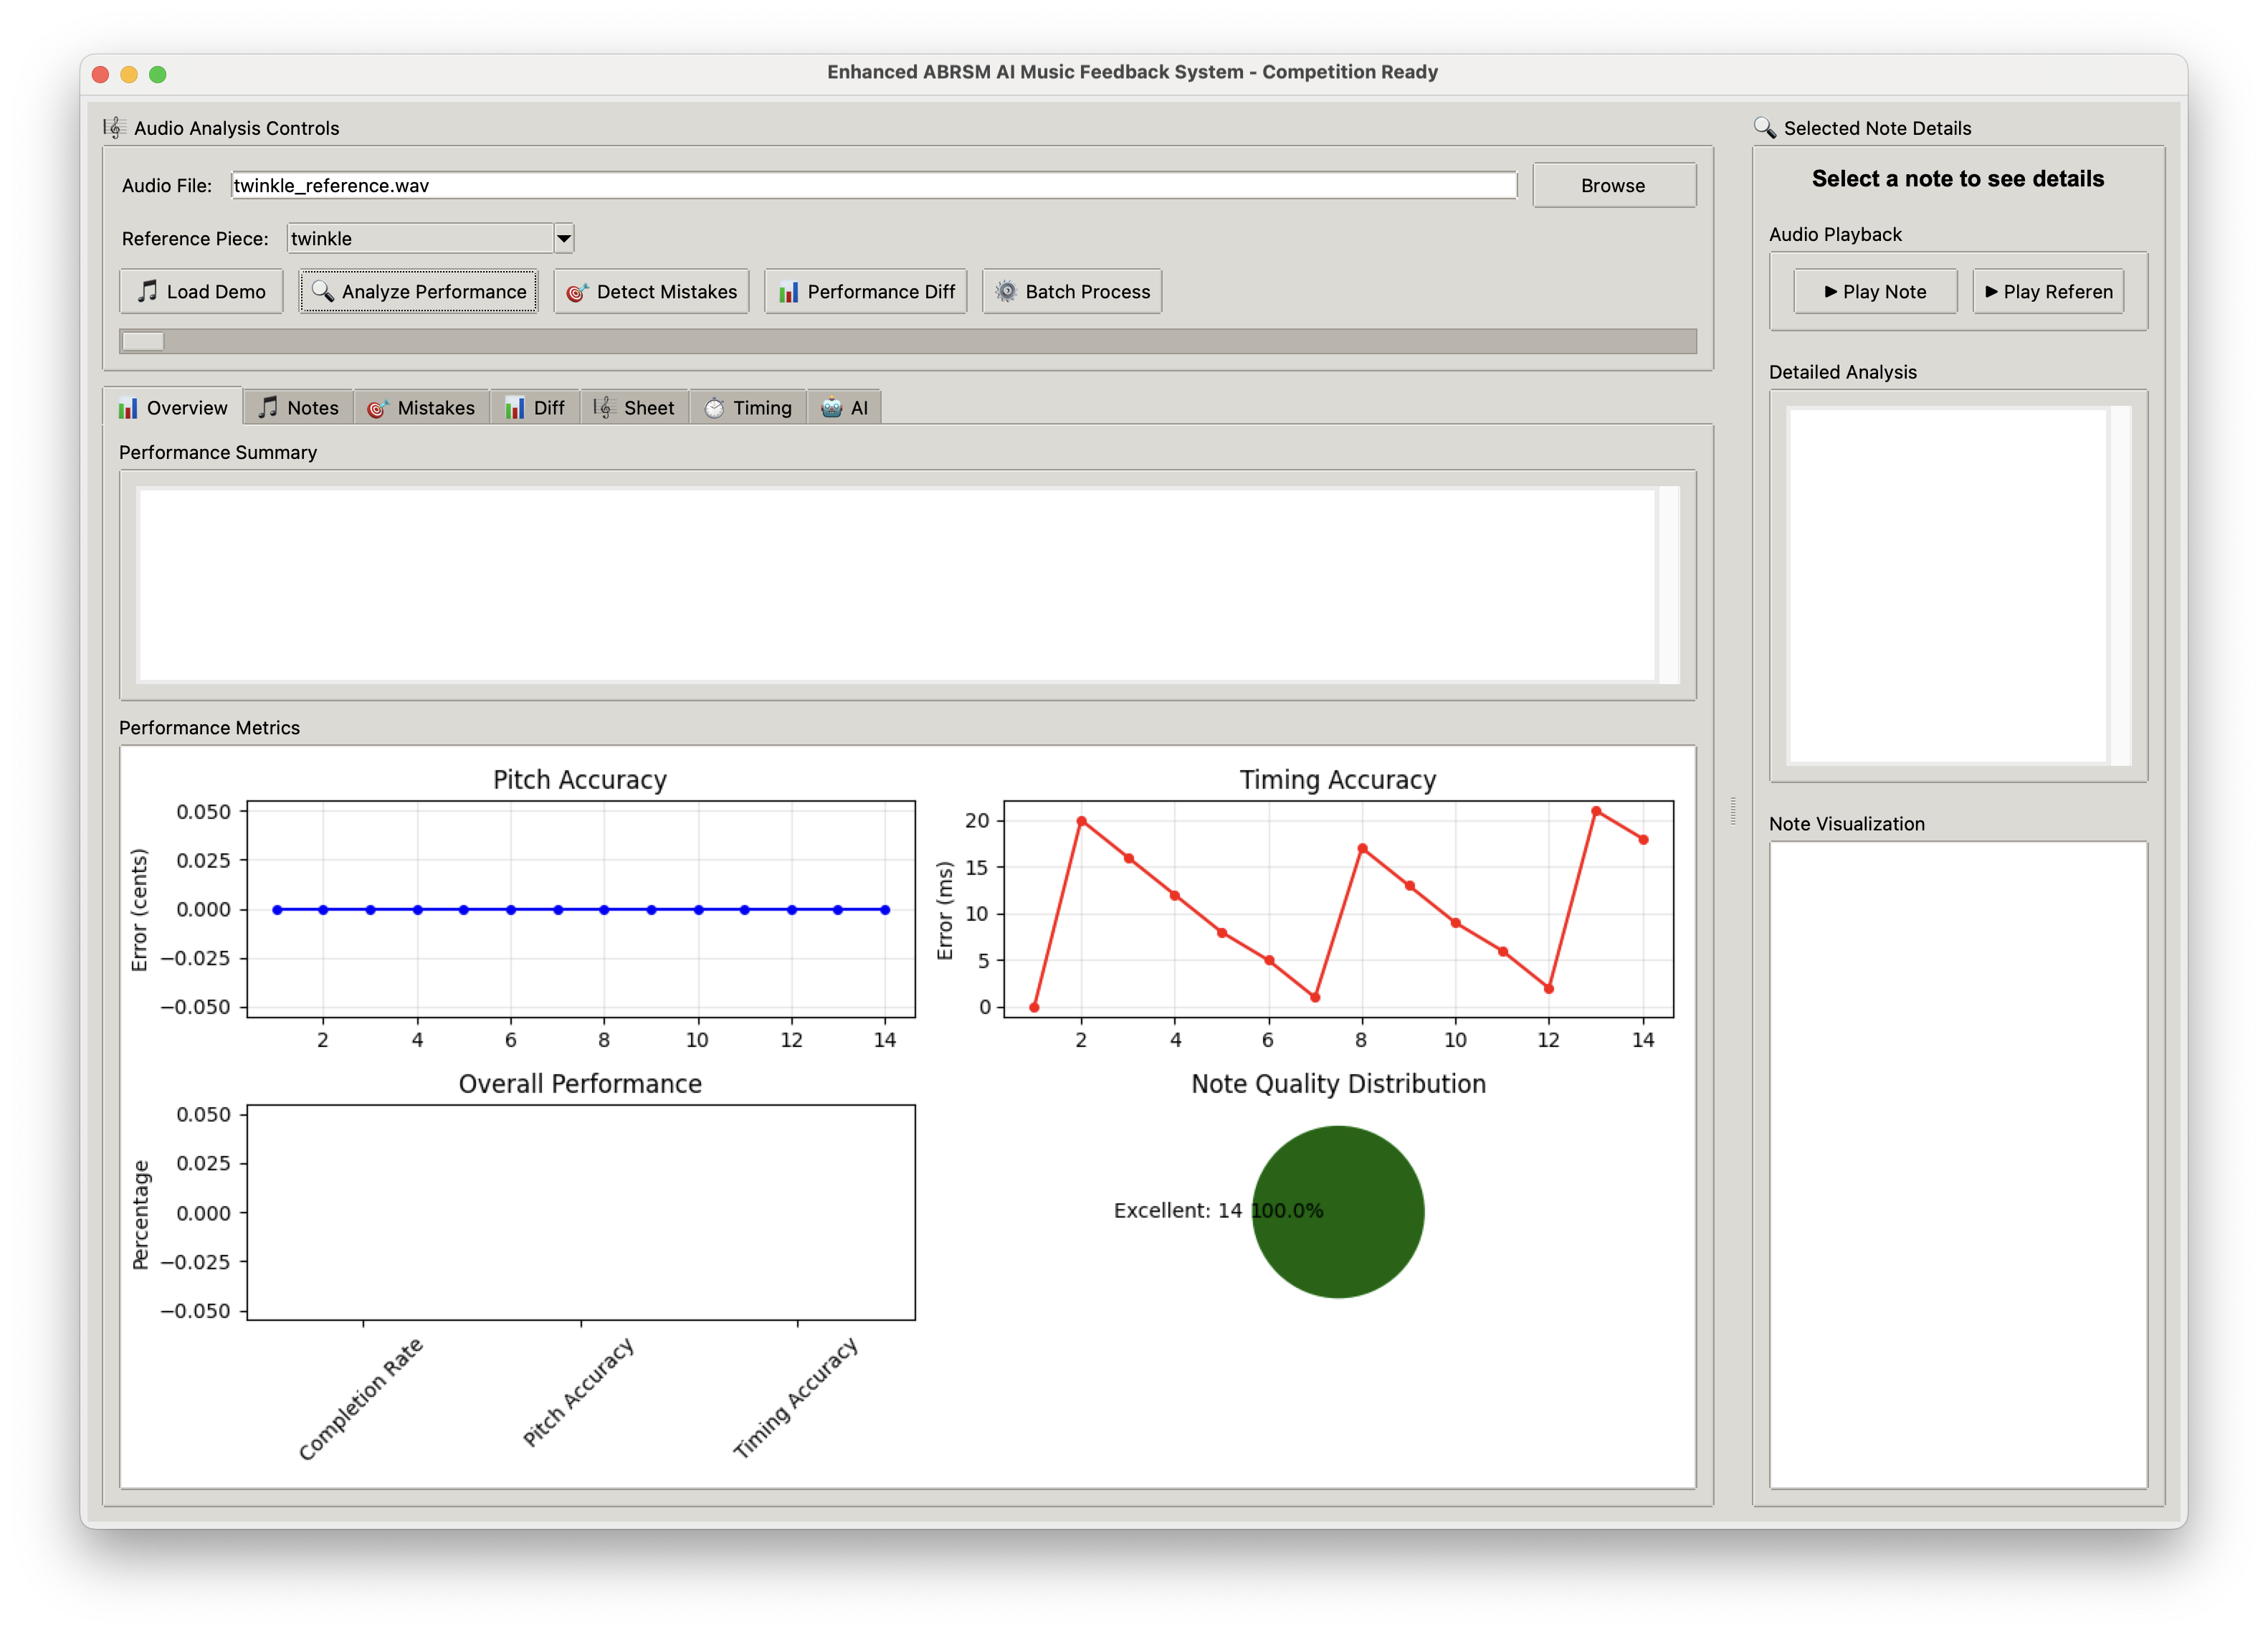The image size is (2268, 1635).
Task: Open the Reference Piece dropdown arrow
Action: coord(564,238)
